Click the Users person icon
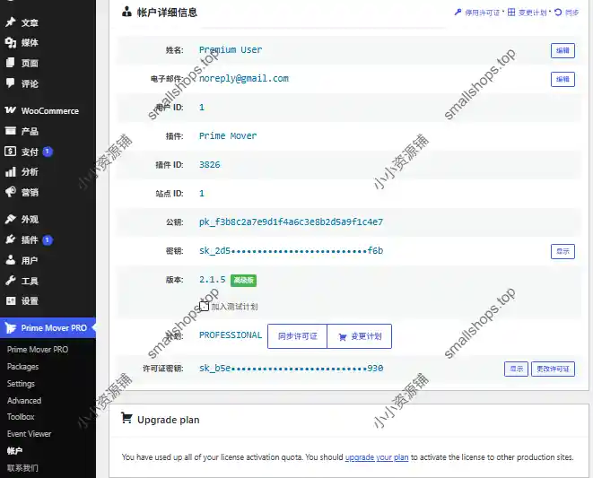Image resolution: width=593 pixels, height=478 pixels. click(10, 260)
